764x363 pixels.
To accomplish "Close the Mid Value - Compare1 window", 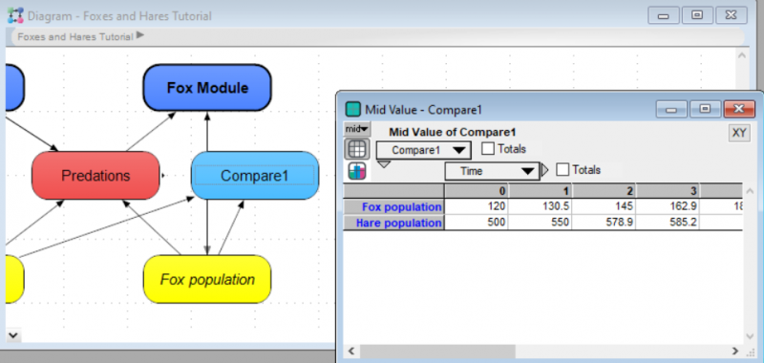I will tap(738, 109).
